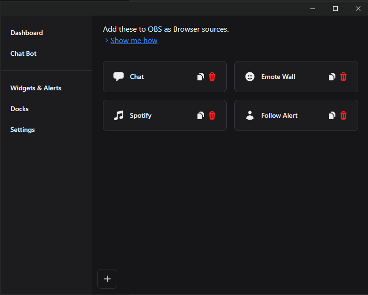Select Widgets & Alerts in sidebar
This screenshot has width=368, height=295.
(36, 88)
